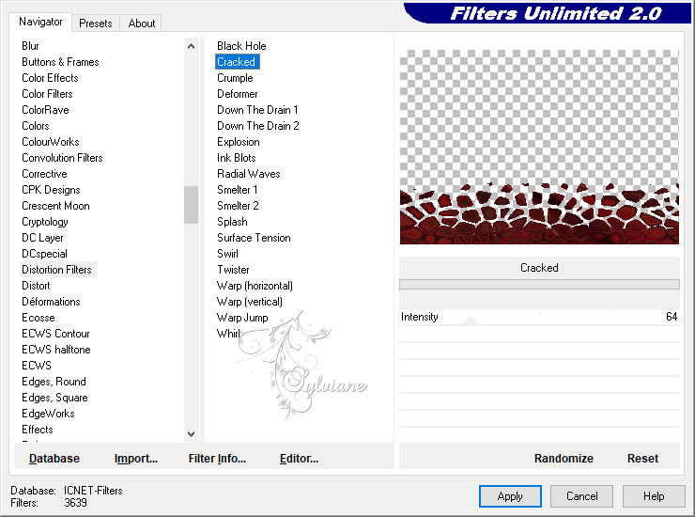Click the Reset button
Image resolution: width=695 pixels, height=517 pixels.
(642, 459)
